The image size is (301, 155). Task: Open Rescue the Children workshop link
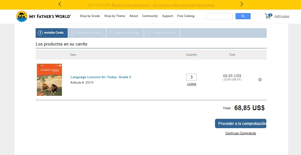pyautogui.click(x=163, y=5)
